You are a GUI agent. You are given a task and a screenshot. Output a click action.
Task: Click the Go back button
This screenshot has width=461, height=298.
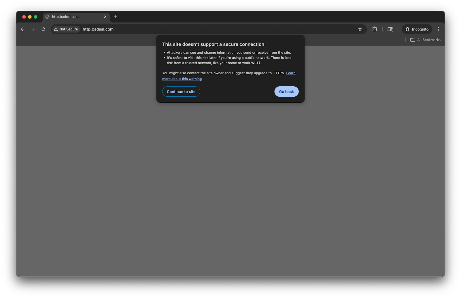[286, 91]
